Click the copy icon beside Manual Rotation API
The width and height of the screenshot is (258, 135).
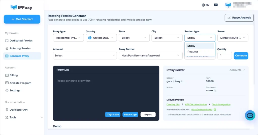coord(215,110)
